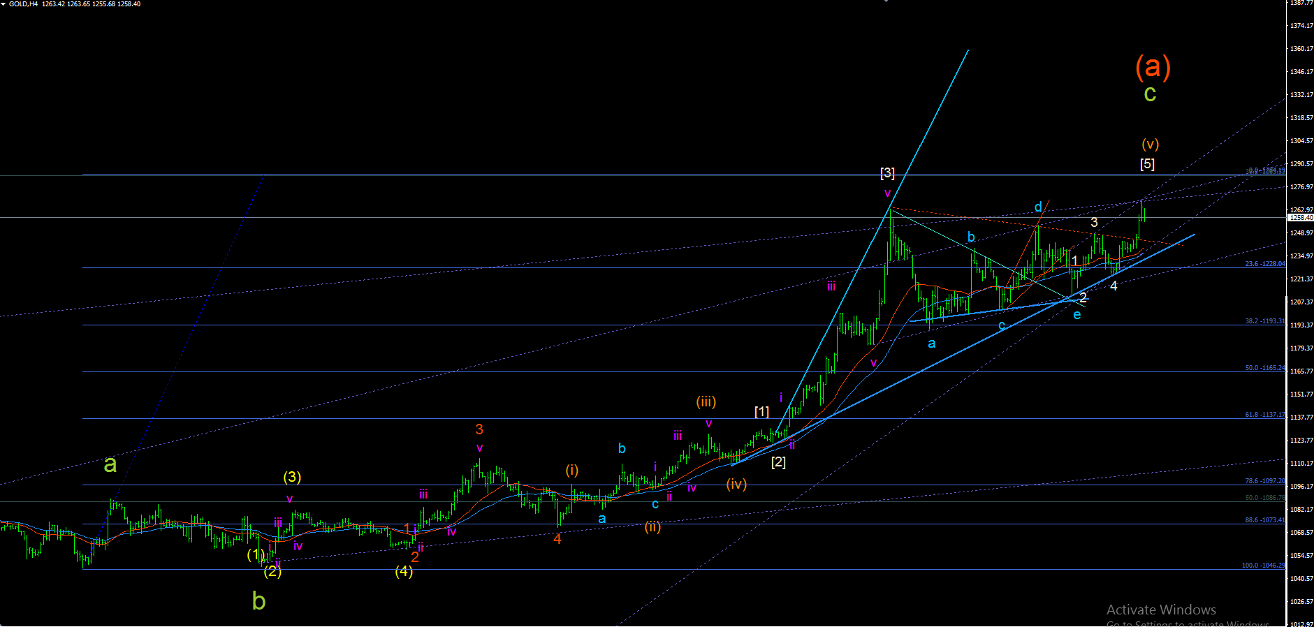
Task: Click 1360.17 on the price scale
Action: coord(1301,49)
